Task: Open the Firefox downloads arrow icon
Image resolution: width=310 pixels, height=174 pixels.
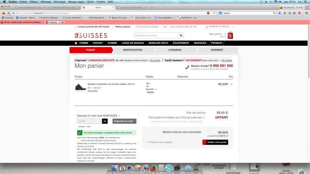Action: coord(280,13)
